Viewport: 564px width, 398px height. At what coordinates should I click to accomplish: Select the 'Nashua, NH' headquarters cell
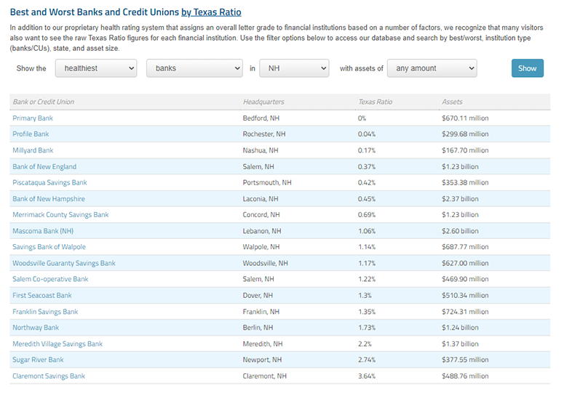point(261,150)
